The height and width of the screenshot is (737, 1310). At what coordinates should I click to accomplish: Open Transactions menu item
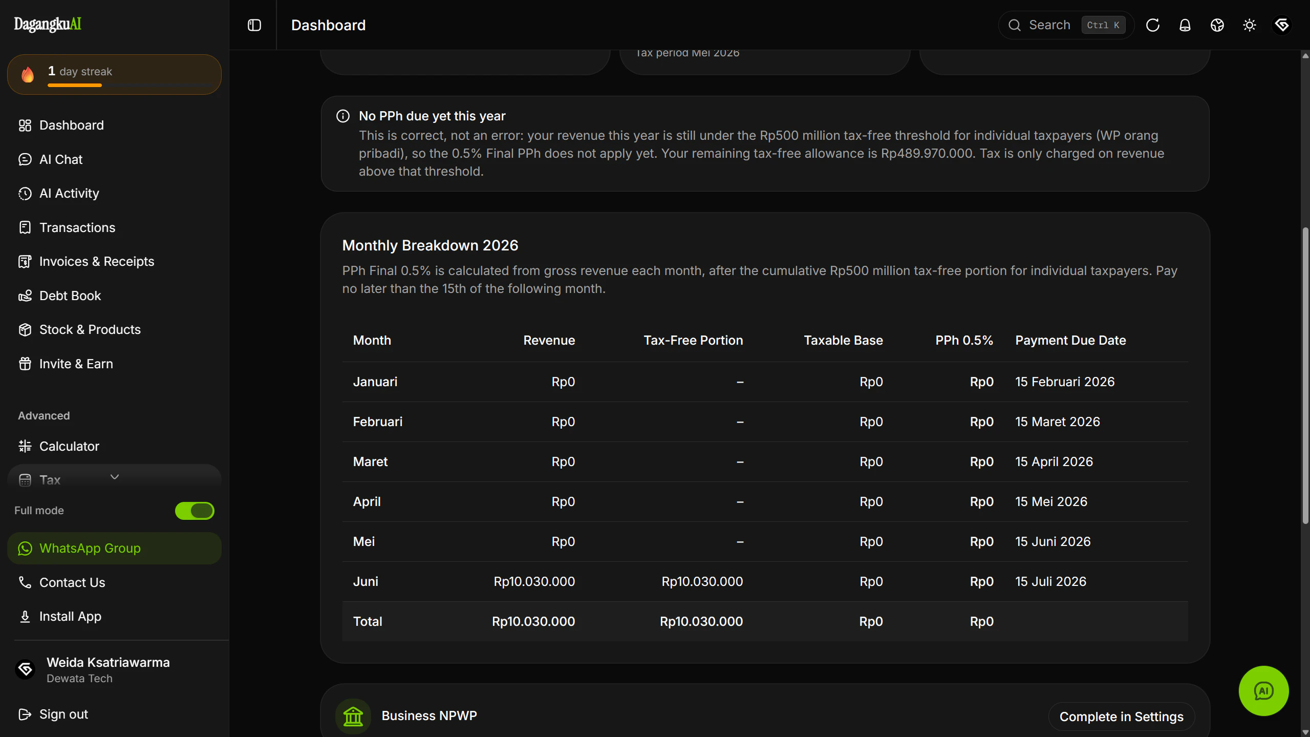[114, 228]
